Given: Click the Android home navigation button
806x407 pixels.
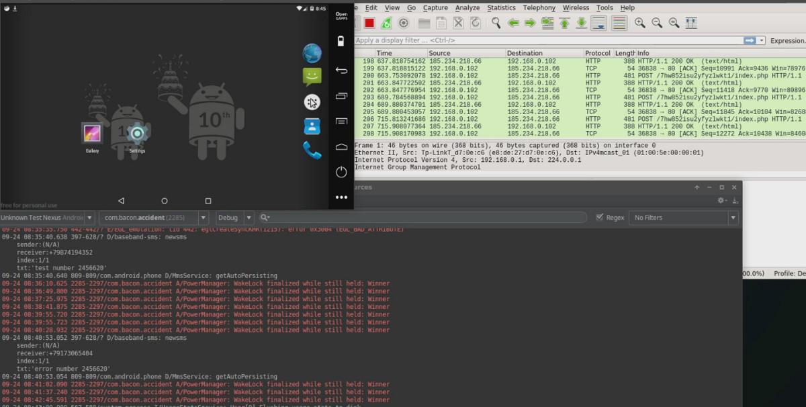Looking at the screenshot, I should point(165,201).
